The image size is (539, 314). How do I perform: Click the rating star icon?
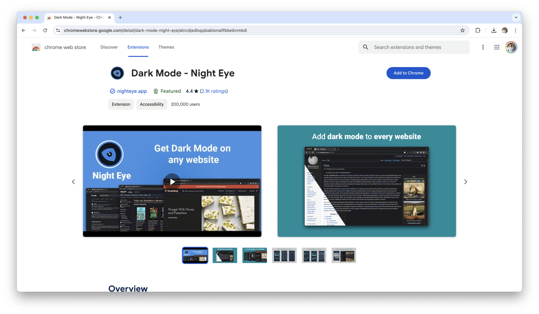click(x=196, y=91)
